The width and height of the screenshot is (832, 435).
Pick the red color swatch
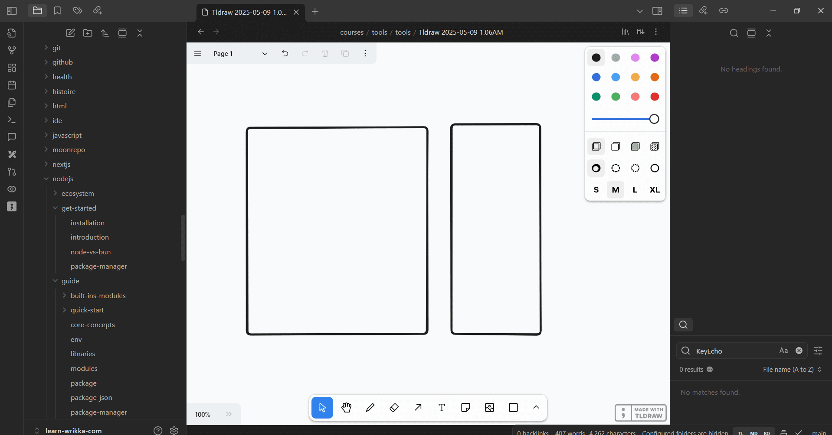pyautogui.click(x=655, y=97)
